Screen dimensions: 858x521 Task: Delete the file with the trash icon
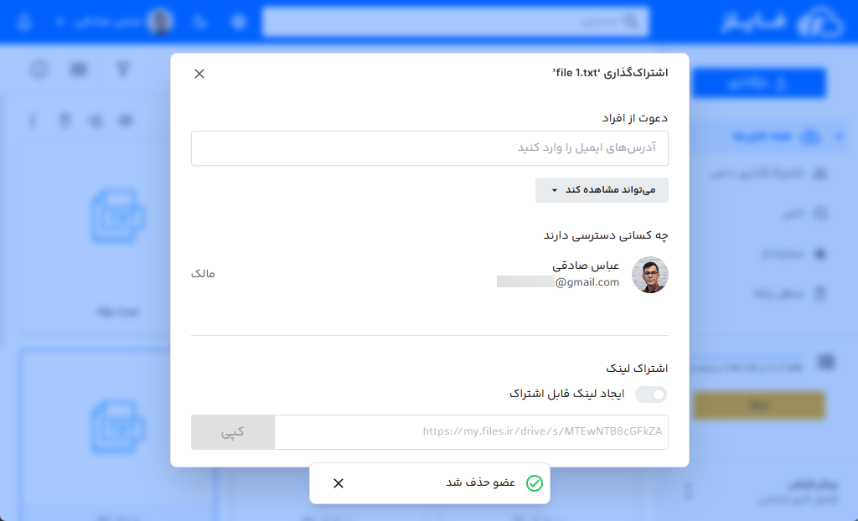(65, 120)
